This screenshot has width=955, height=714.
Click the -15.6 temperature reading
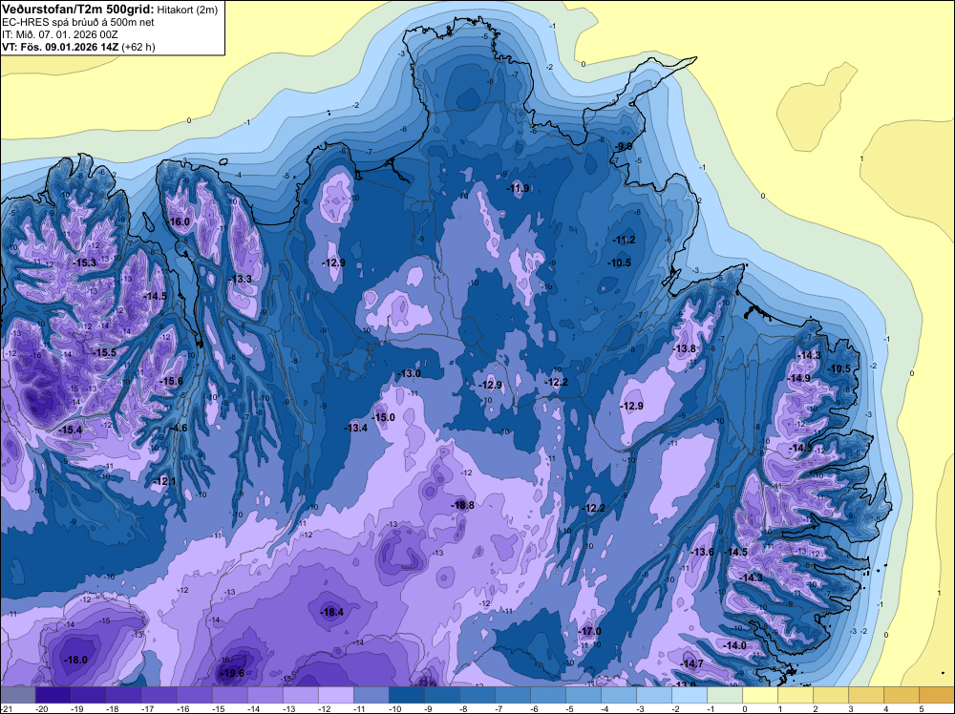click(171, 381)
